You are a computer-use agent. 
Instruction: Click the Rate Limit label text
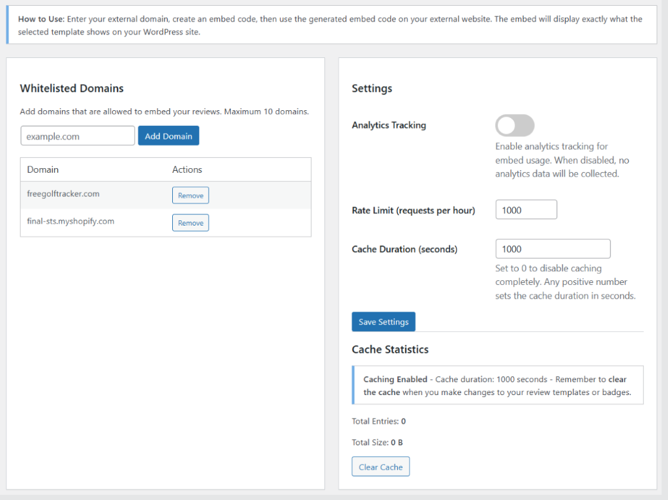(x=413, y=210)
